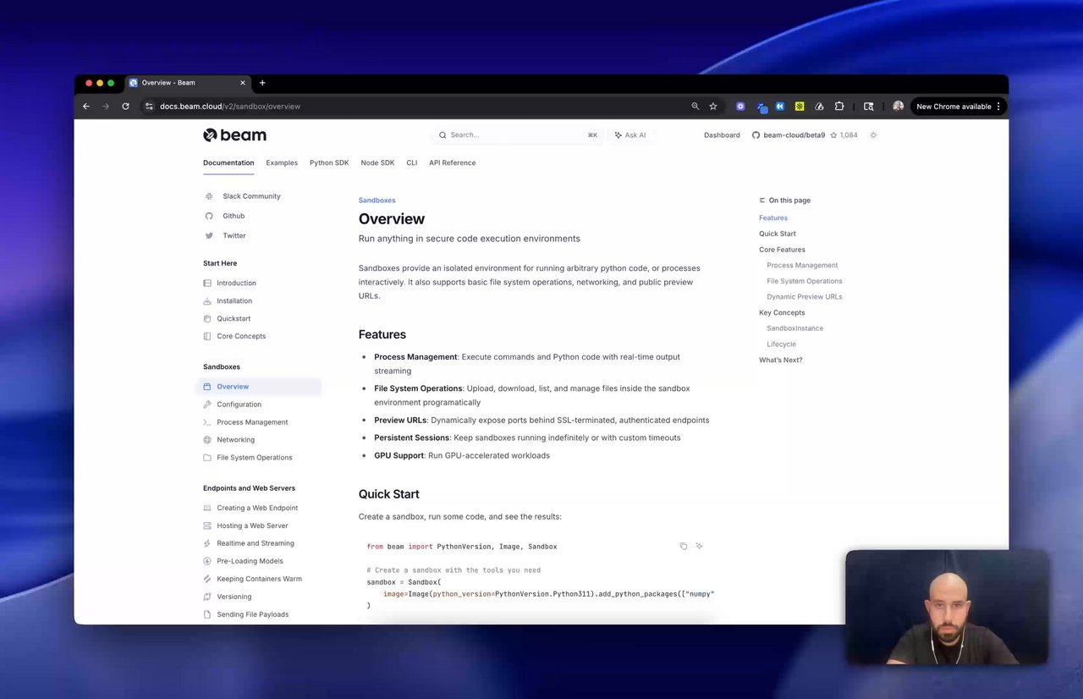The width and height of the screenshot is (1083, 699).
Task: Switch to the Examples tab
Action: click(x=282, y=162)
